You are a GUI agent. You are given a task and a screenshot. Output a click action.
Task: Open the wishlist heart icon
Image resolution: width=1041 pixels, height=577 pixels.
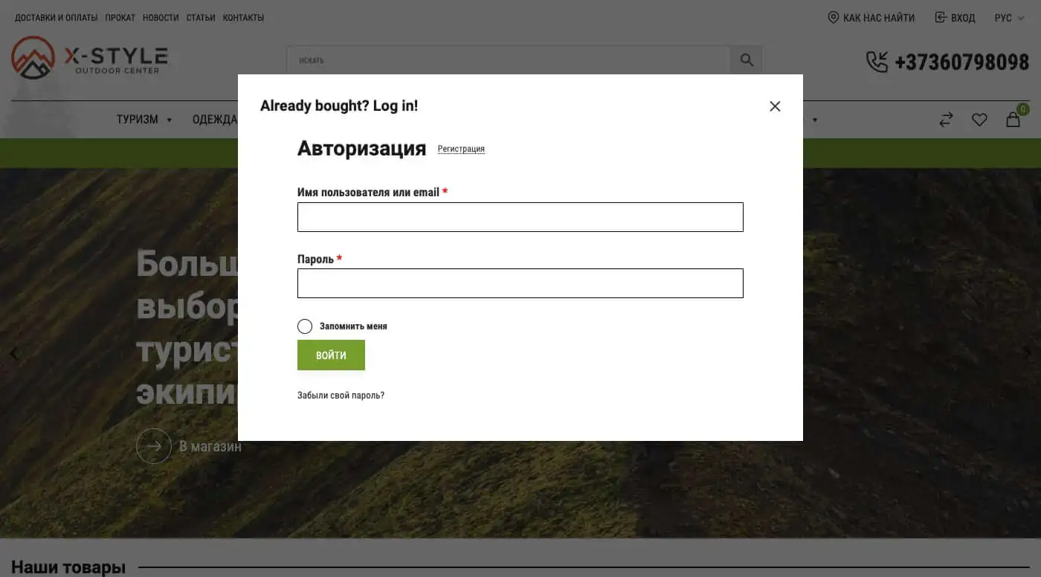(979, 120)
